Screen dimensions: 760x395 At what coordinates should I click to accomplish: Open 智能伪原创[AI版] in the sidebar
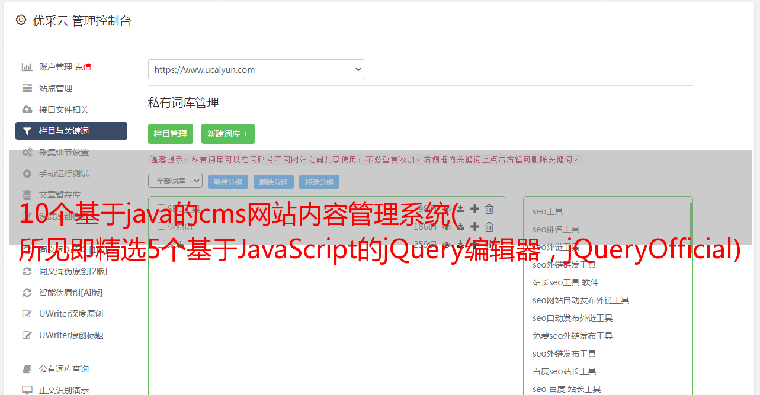coord(71,293)
